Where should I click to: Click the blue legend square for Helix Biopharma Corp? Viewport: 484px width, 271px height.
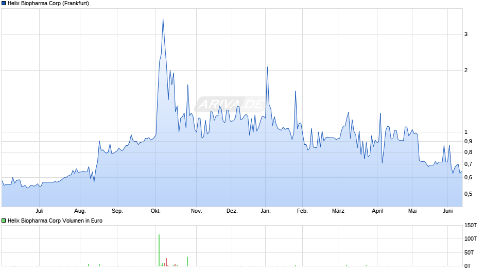click(x=4, y=4)
